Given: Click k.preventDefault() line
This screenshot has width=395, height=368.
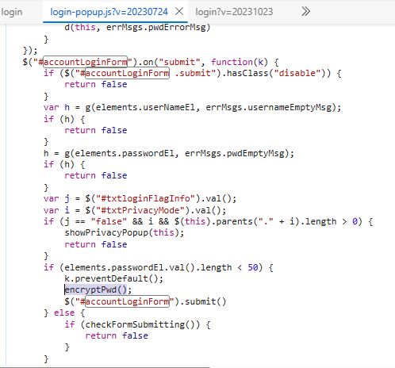Looking at the screenshot, I should 113,278.
